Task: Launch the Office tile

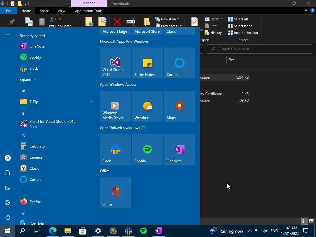Action: coord(115,193)
